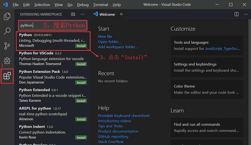Open Settings and keybindings card
Screen dimensions: 251x145
207,67
